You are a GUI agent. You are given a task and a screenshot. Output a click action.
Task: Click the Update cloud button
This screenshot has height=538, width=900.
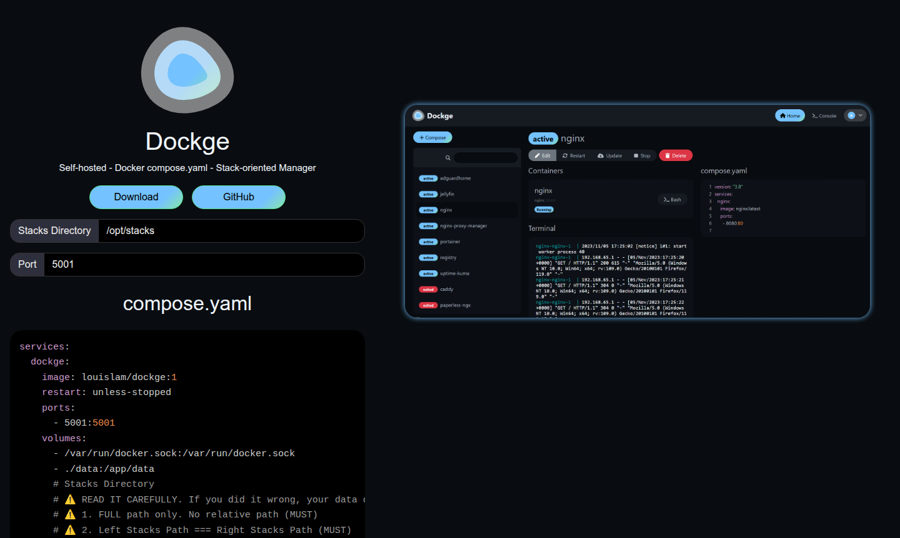pos(610,155)
